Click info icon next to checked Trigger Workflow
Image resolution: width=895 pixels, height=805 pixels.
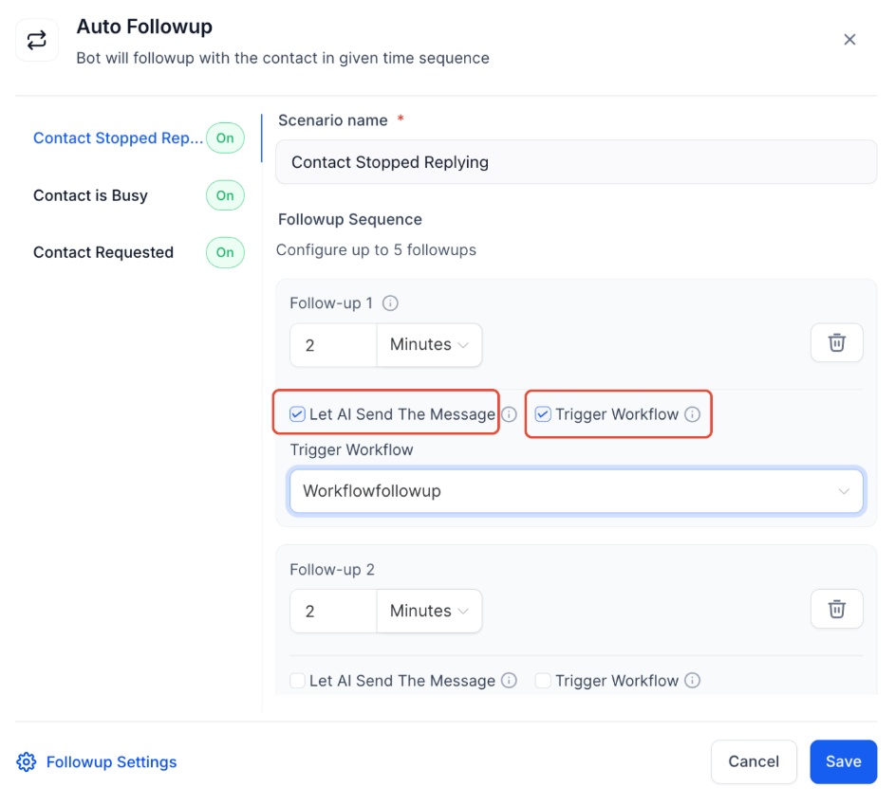tap(693, 414)
